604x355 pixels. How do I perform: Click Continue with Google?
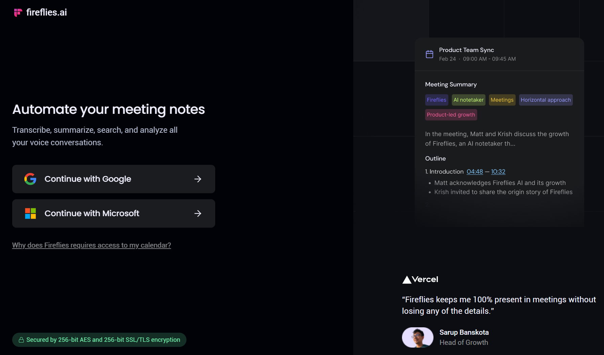click(x=113, y=179)
